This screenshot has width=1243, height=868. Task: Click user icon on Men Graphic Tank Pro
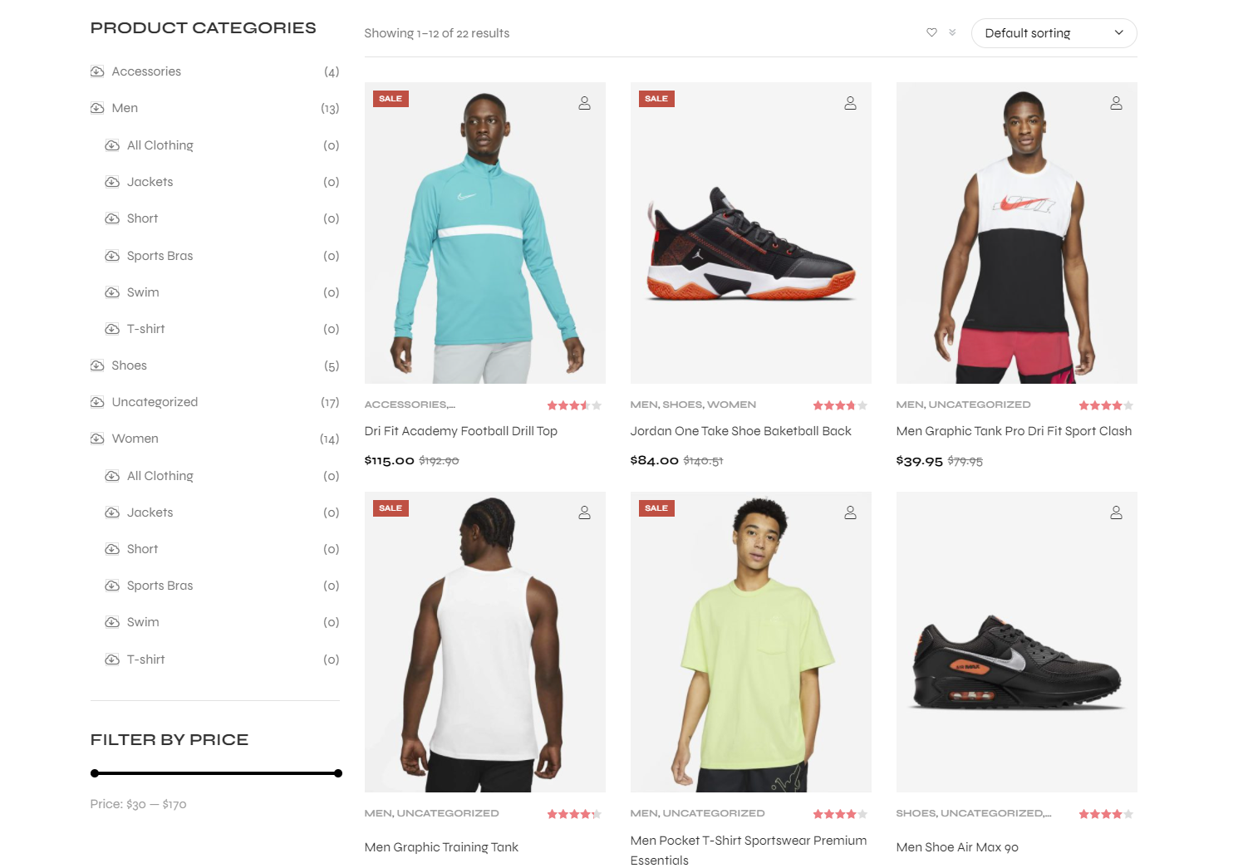1116,103
